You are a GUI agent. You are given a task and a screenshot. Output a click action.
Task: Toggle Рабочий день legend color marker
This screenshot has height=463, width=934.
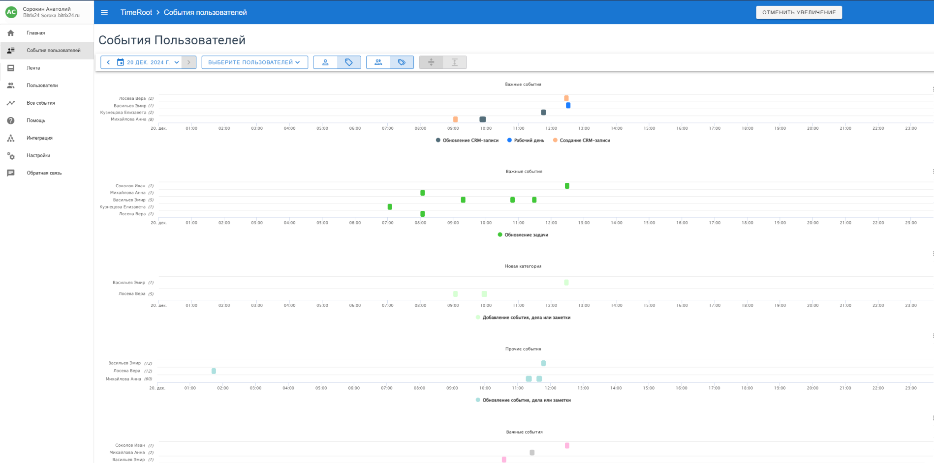pyautogui.click(x=509, y=141)
